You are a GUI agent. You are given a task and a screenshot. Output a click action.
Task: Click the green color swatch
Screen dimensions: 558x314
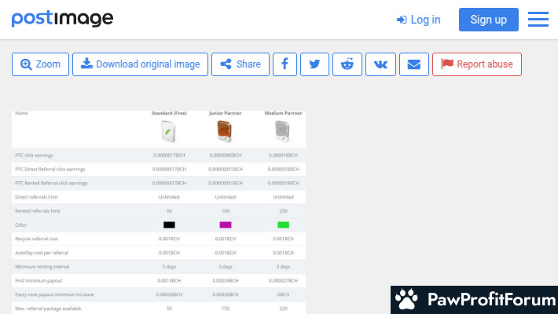283,225
